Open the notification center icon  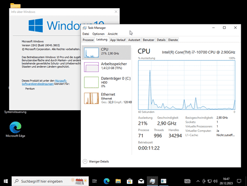239,181
